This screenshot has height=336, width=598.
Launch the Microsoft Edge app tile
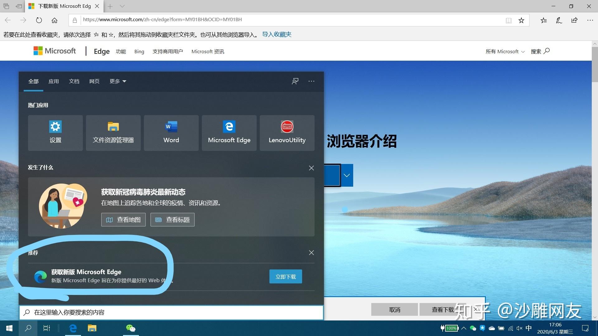229,133
